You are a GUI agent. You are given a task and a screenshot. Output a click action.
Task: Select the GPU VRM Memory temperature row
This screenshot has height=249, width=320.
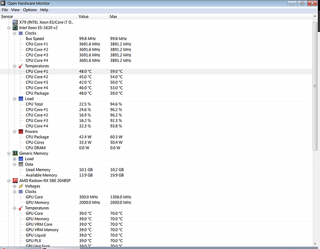click(156, 230)
